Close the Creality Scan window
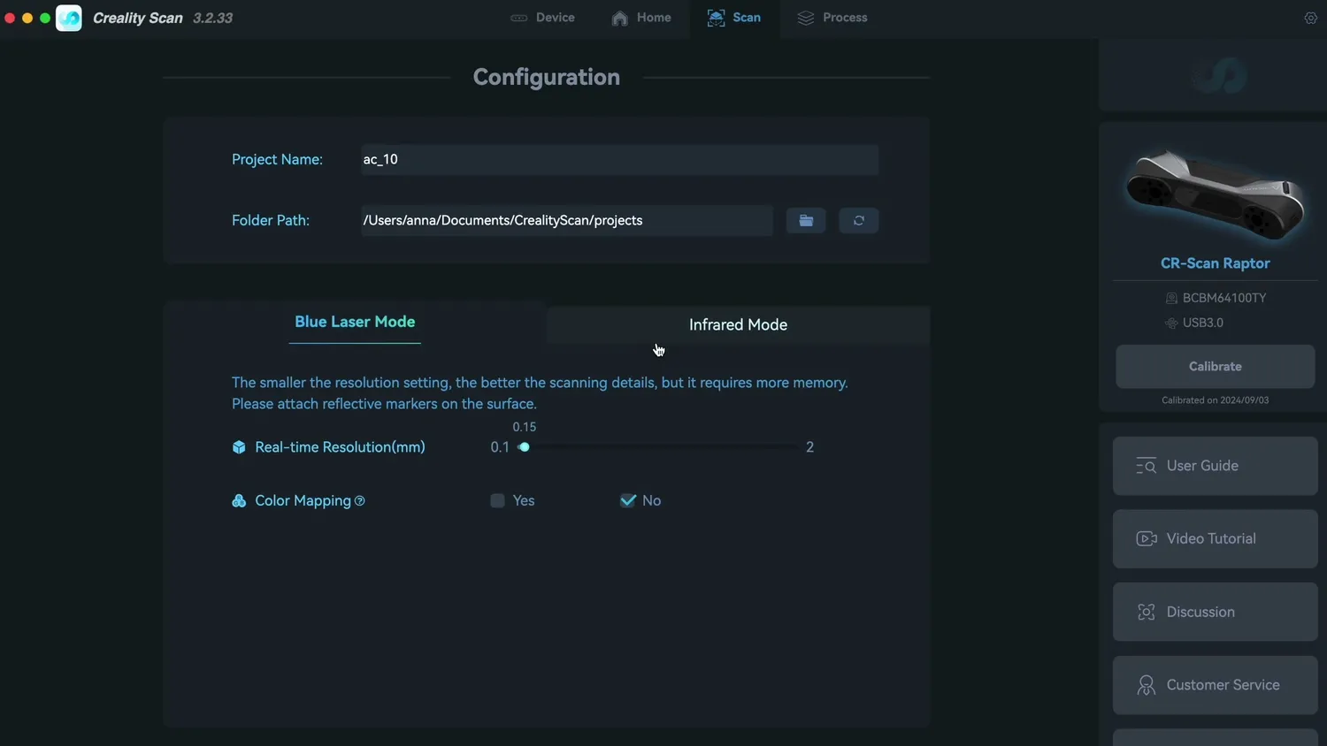This screenshot has width=1327, height=746. pyautogui.click(x=10, y=18)
